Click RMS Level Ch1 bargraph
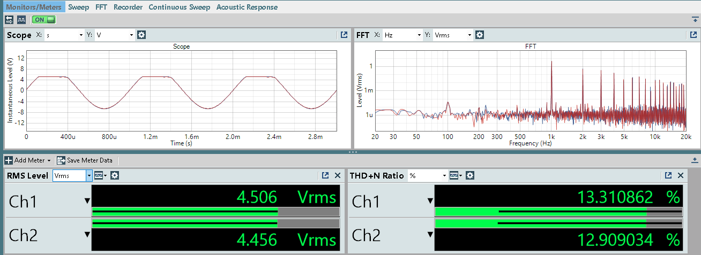The width and height of the screenshot is (701, 255). pyautogui.click(x=216, y=212)
